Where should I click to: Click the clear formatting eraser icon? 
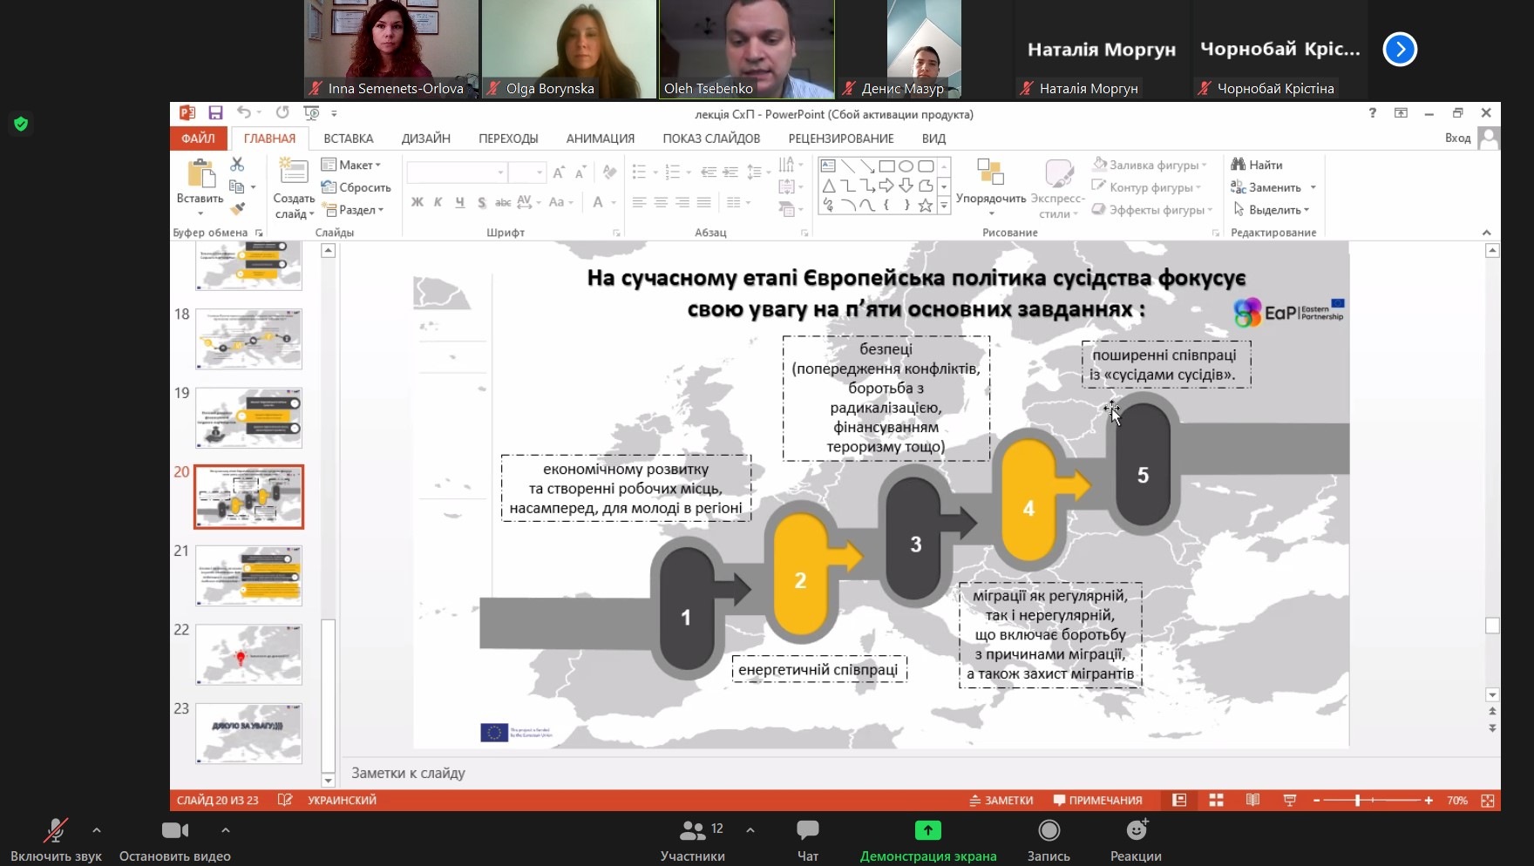pos(609,172)
